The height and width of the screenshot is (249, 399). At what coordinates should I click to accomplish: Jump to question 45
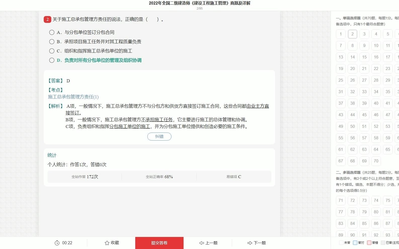point(364,115)
